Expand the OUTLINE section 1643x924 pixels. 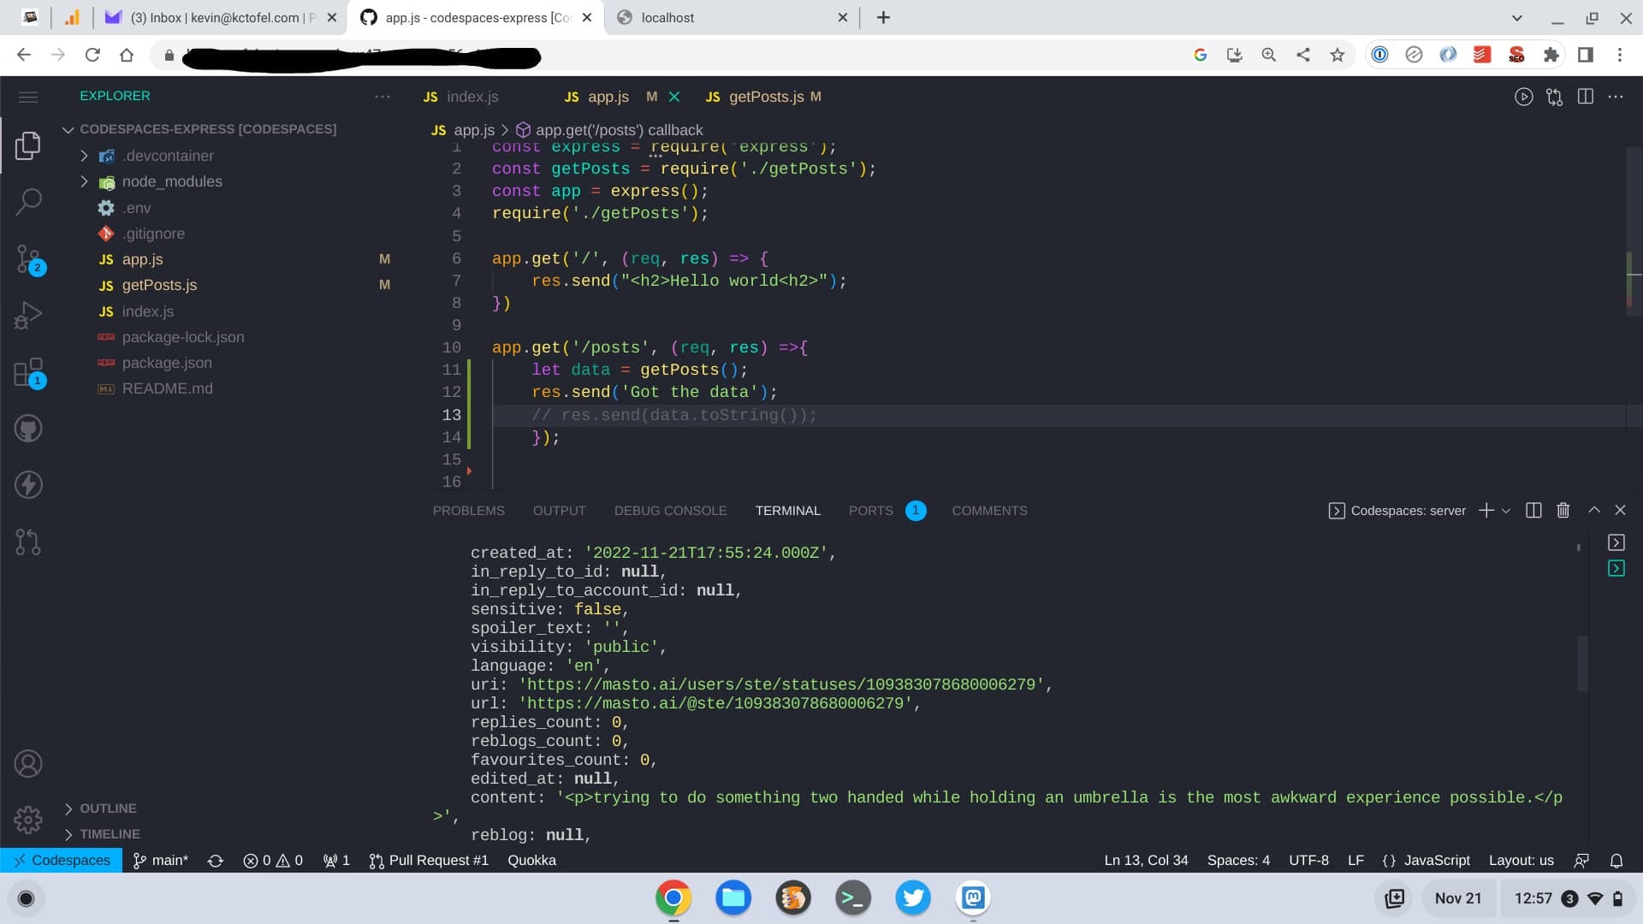coord(108,808)
